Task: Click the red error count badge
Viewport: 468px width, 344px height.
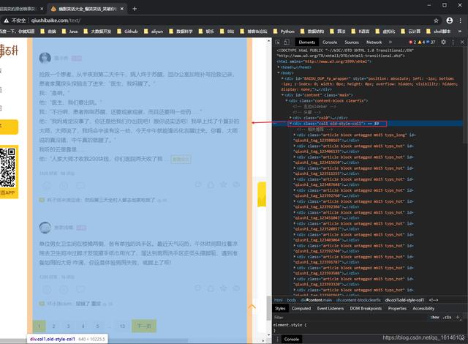Action: click(412, 42)
